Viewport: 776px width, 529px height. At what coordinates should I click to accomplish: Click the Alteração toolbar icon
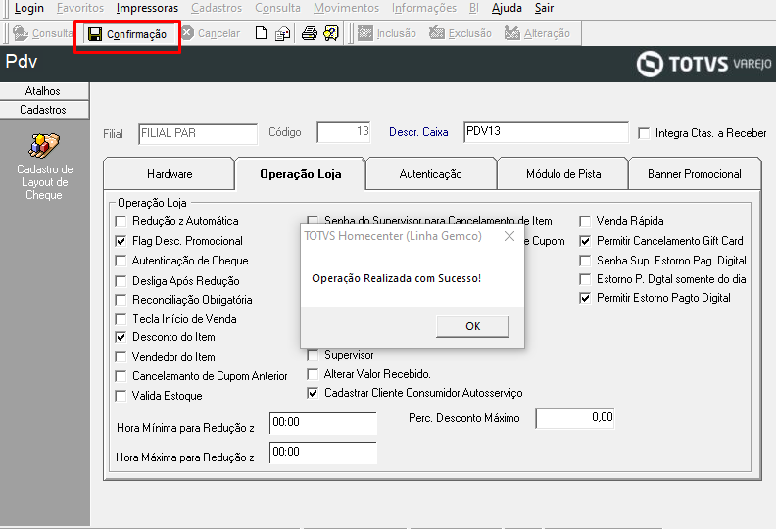pyautogui.click(x=512, y=33)
